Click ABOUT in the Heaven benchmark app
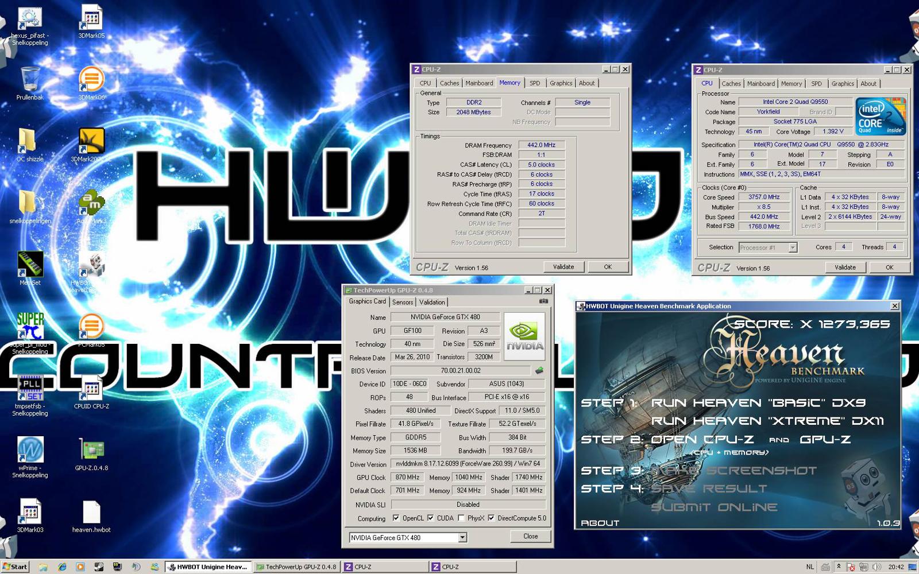 [x=600, y=523]
